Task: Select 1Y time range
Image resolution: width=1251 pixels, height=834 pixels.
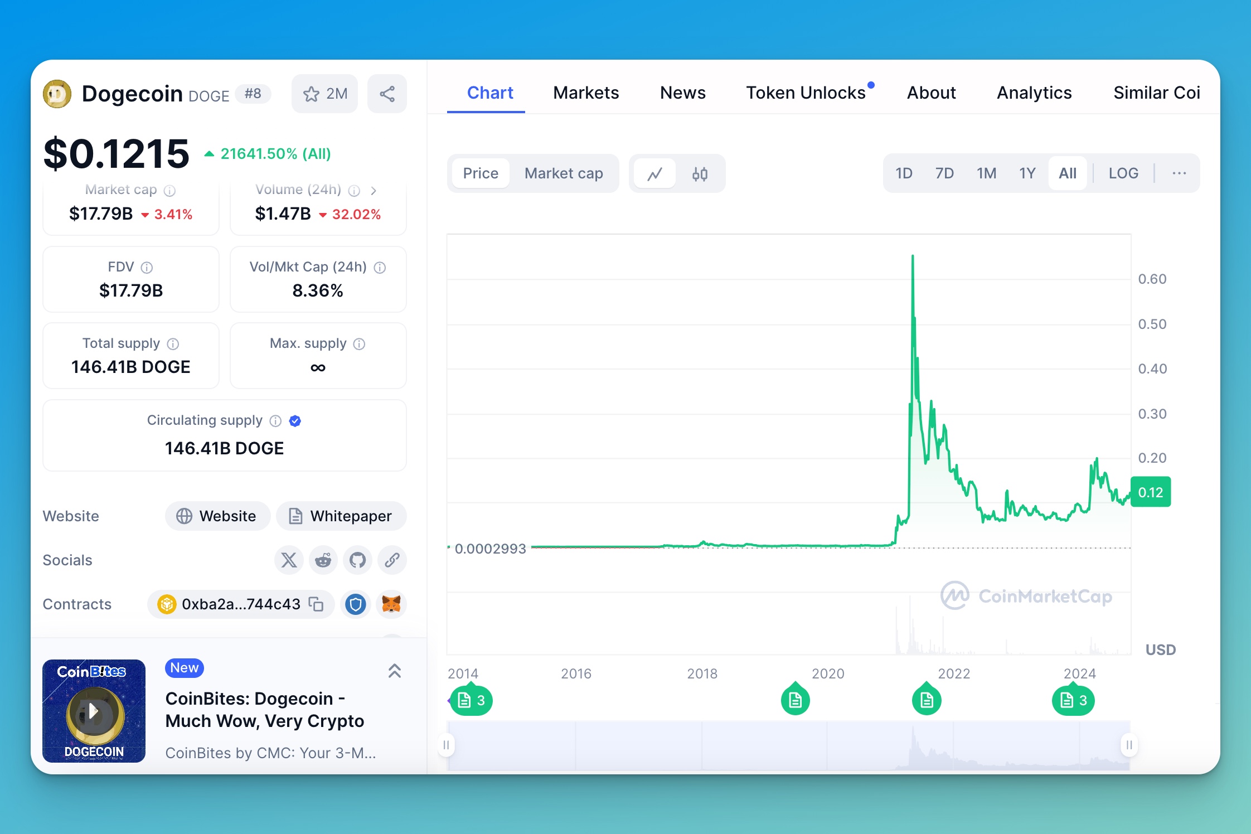Action: click(1027, 173)
